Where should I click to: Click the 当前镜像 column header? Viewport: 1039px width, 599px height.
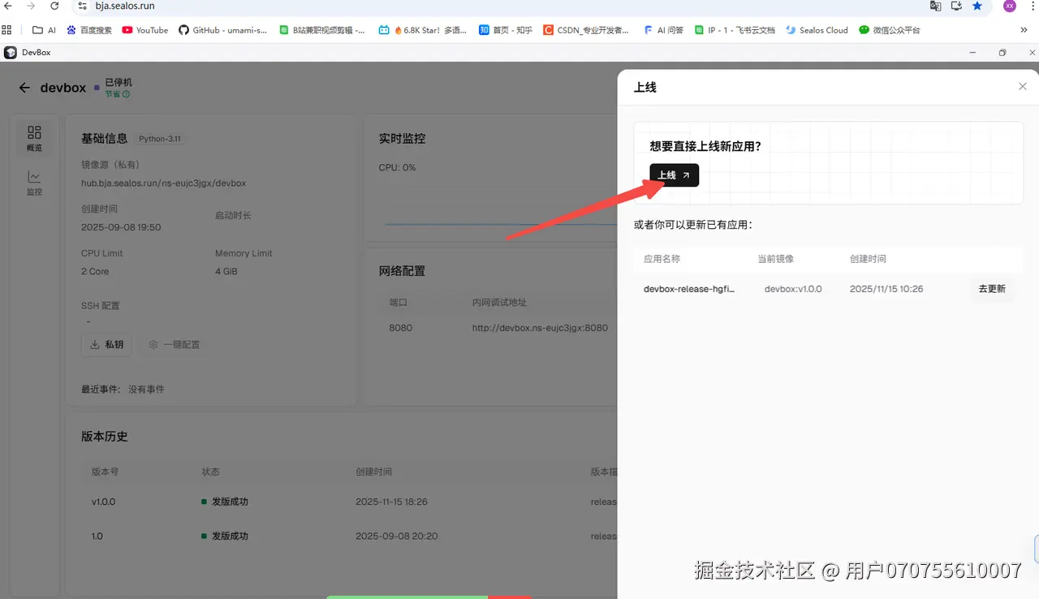coord(776,259)
